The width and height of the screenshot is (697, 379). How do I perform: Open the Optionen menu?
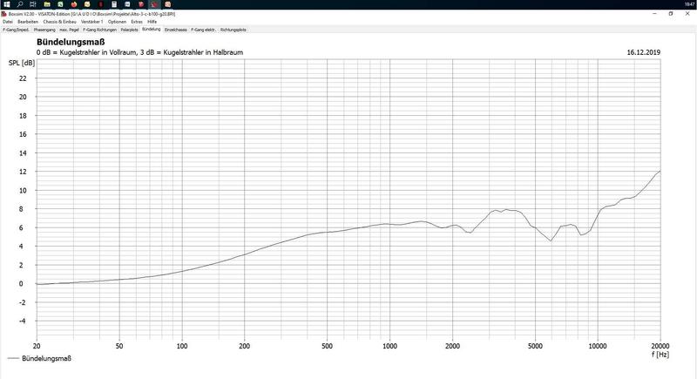(x=117, y=21)
